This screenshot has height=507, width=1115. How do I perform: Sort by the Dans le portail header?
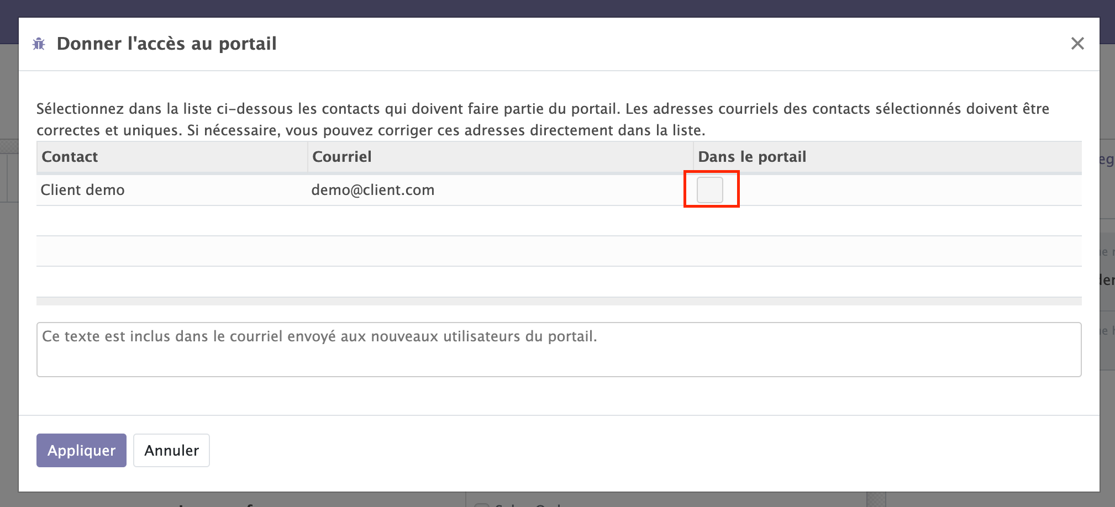(752, 157)
